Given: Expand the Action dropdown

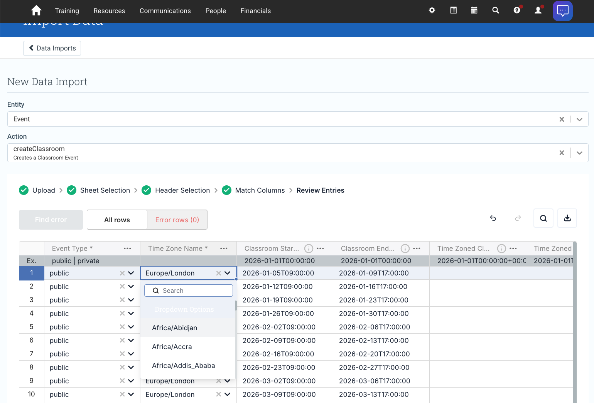Looking at the screenshot, I should (x=579, y=153).
